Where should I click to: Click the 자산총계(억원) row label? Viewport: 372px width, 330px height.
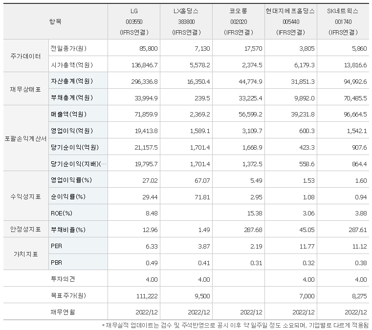click(72, 81)
